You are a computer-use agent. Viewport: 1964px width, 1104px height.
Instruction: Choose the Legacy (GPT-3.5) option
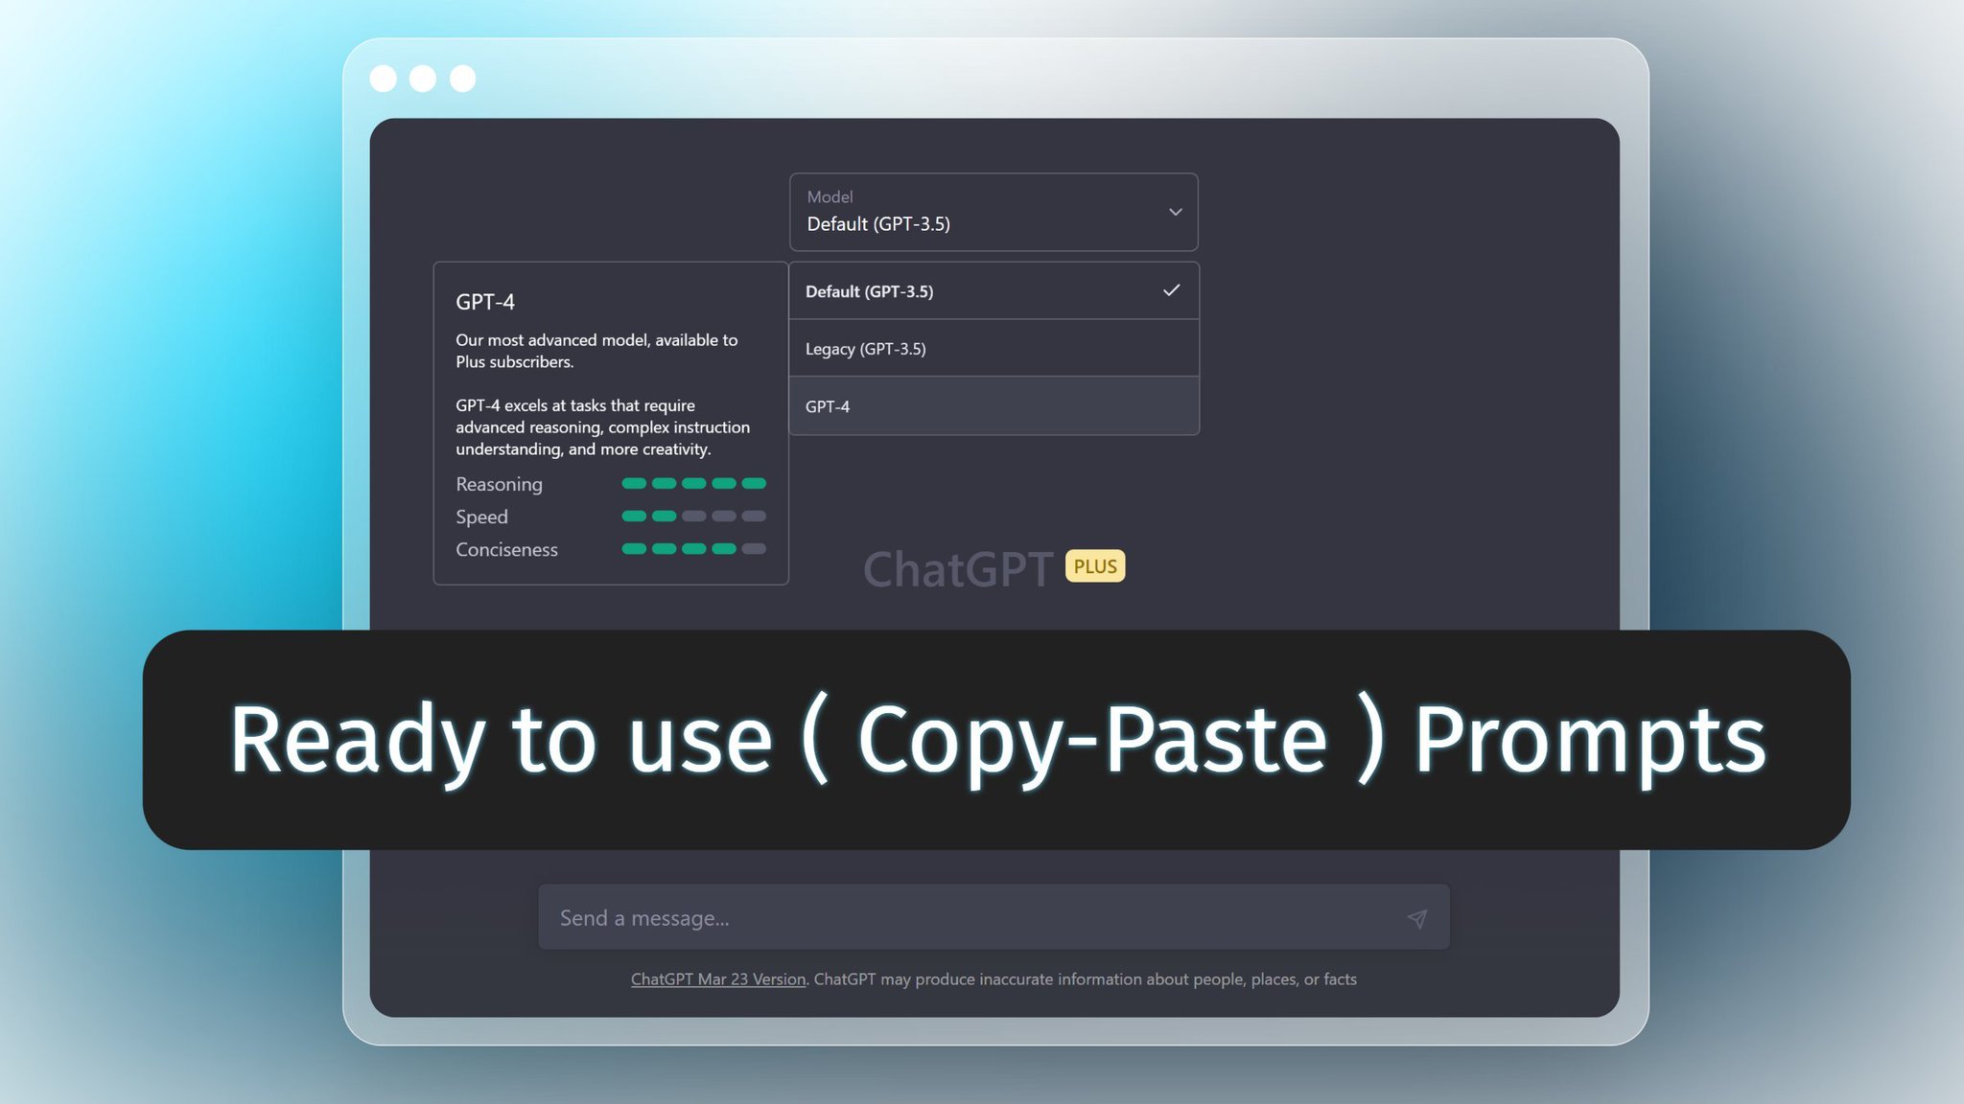[994, 348]
